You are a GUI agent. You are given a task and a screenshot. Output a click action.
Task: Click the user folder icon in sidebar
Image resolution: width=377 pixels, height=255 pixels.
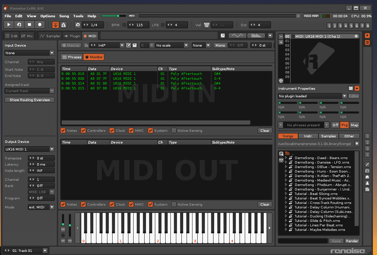[x=367, y=183]
